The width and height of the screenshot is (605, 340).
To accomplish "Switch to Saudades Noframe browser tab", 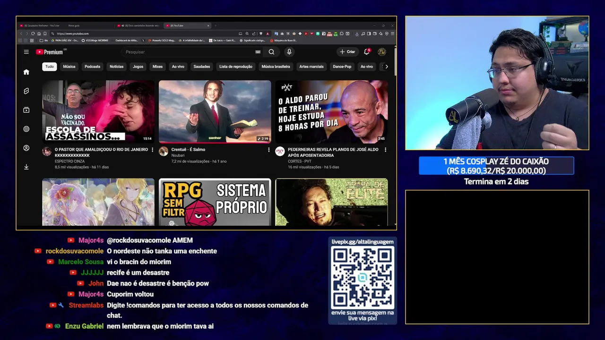I will [x=42, y=25].
